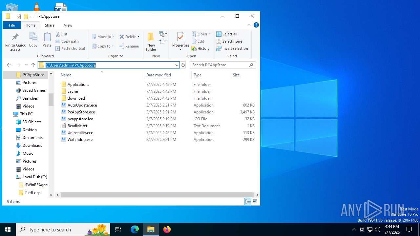Open the File menu tab

coord(12,25)
